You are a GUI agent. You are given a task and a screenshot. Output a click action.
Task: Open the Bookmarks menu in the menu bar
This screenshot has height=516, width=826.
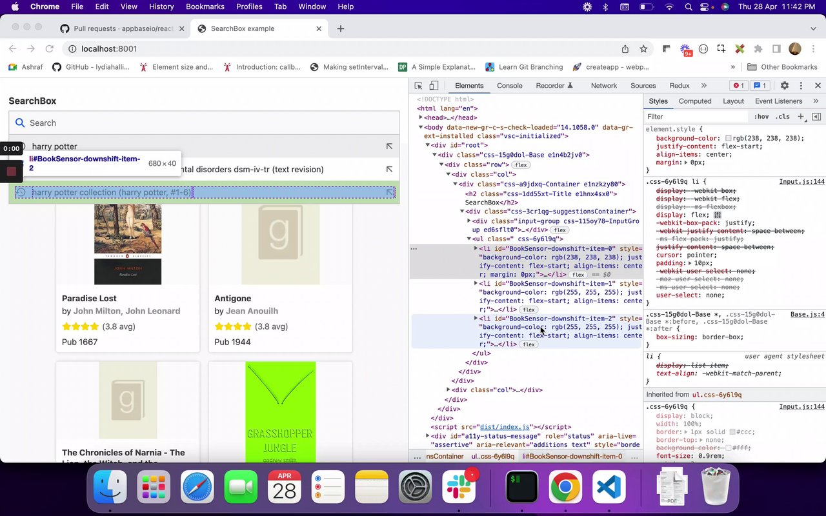point(205,6)
